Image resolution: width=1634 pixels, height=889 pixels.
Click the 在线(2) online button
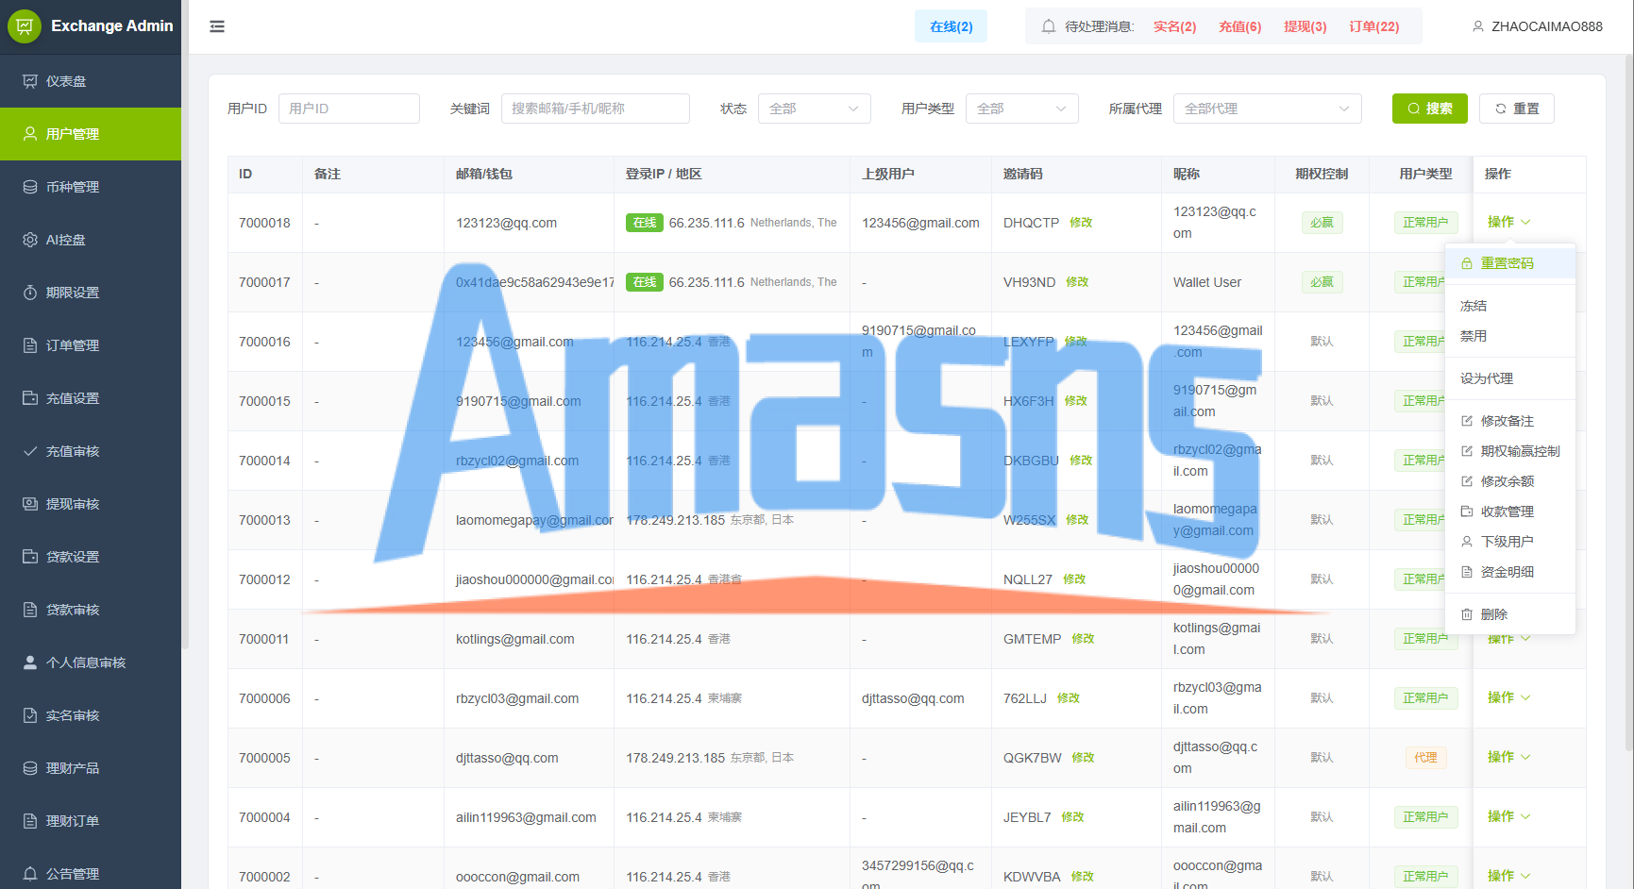pos(951,26)
